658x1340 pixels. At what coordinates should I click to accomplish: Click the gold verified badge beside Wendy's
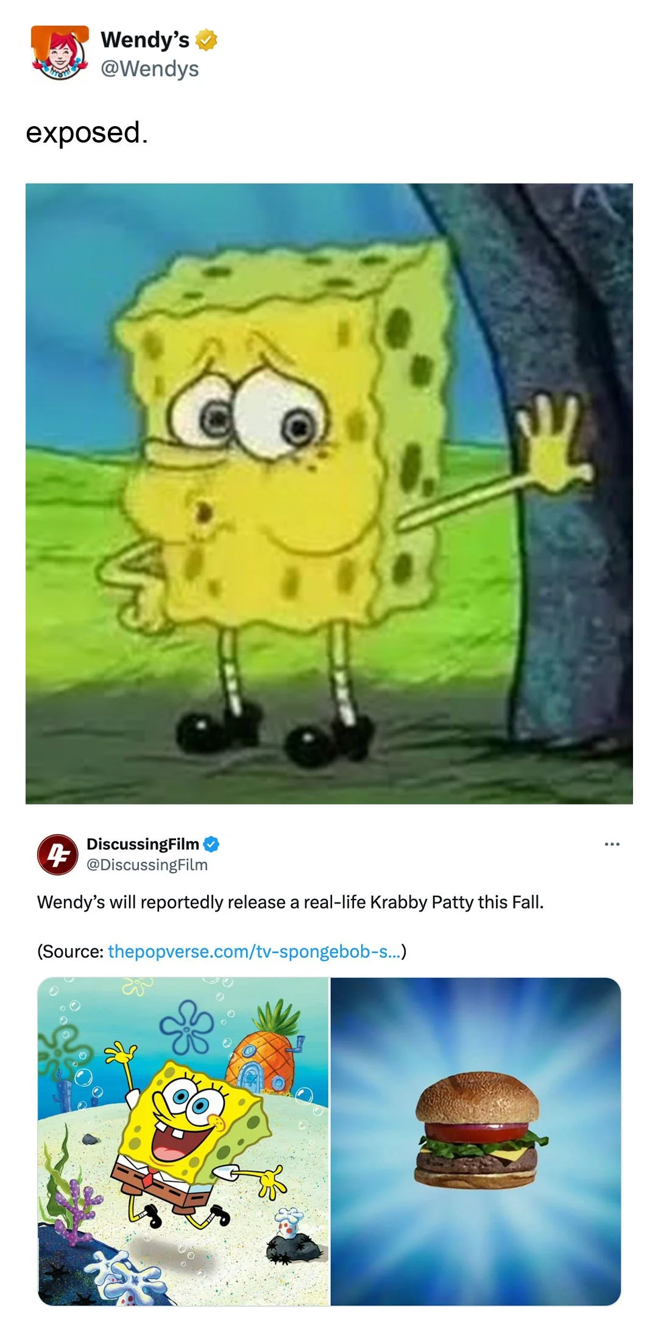coord(207,40)
